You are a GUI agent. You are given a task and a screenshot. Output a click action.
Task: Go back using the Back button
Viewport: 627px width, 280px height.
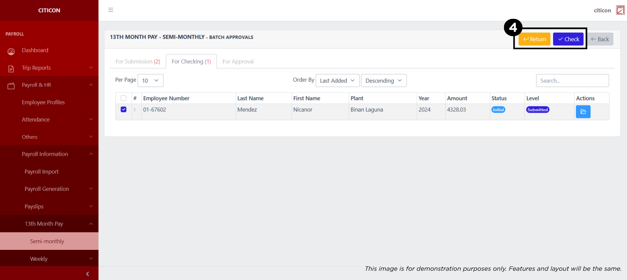pos(600,39)
